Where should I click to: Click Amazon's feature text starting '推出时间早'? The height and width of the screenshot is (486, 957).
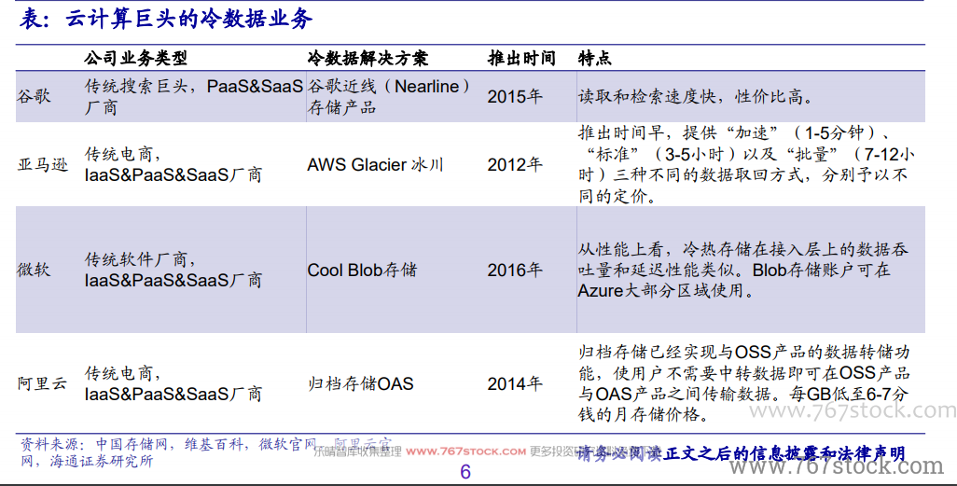click(746, 165)
